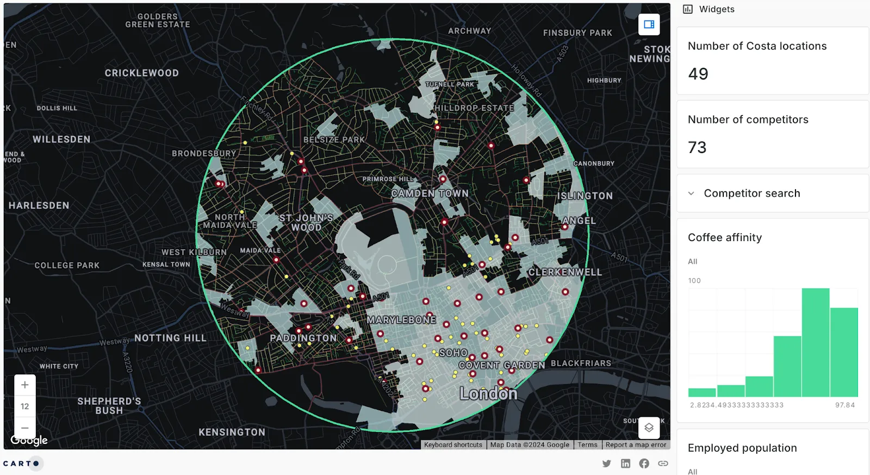Open Keyboard shortcuts
This screenshot has height=475, width=870.
[453, 445]
